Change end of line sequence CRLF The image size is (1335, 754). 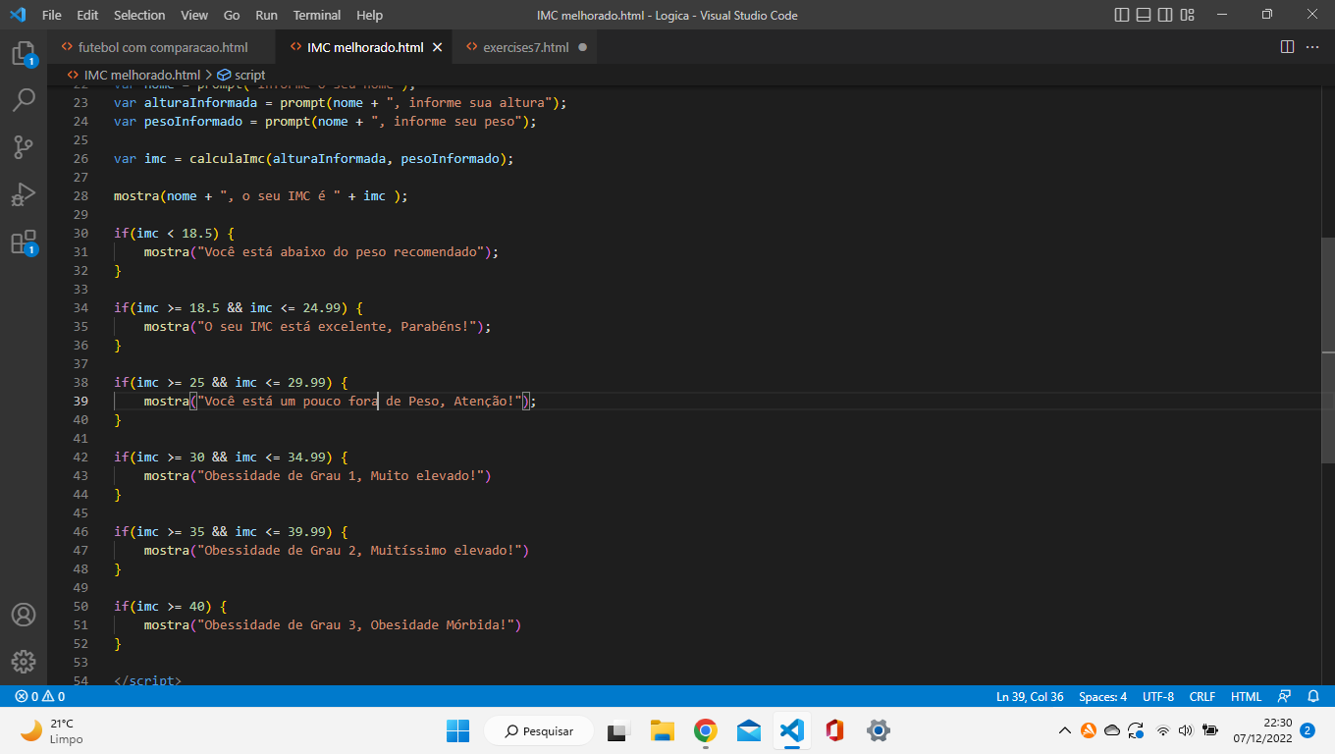tap(1202, 696)
